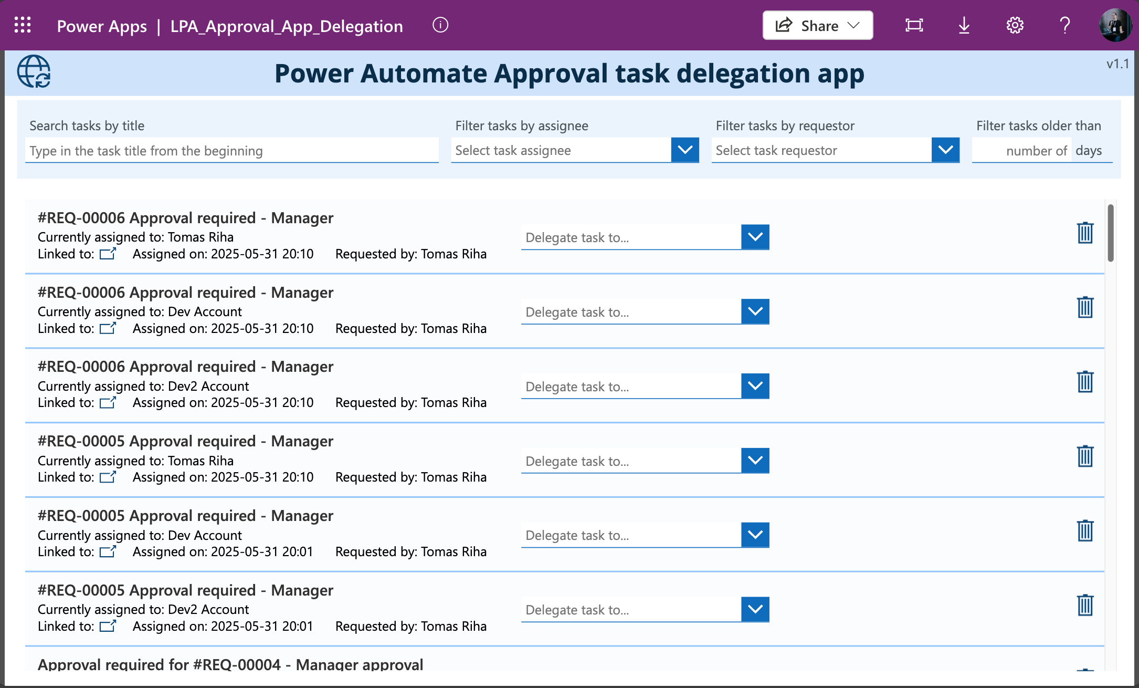Click the task list vertical scrollbar thumb
The height and width of the screenshot is (688, 1139).
coord(1111,233)
